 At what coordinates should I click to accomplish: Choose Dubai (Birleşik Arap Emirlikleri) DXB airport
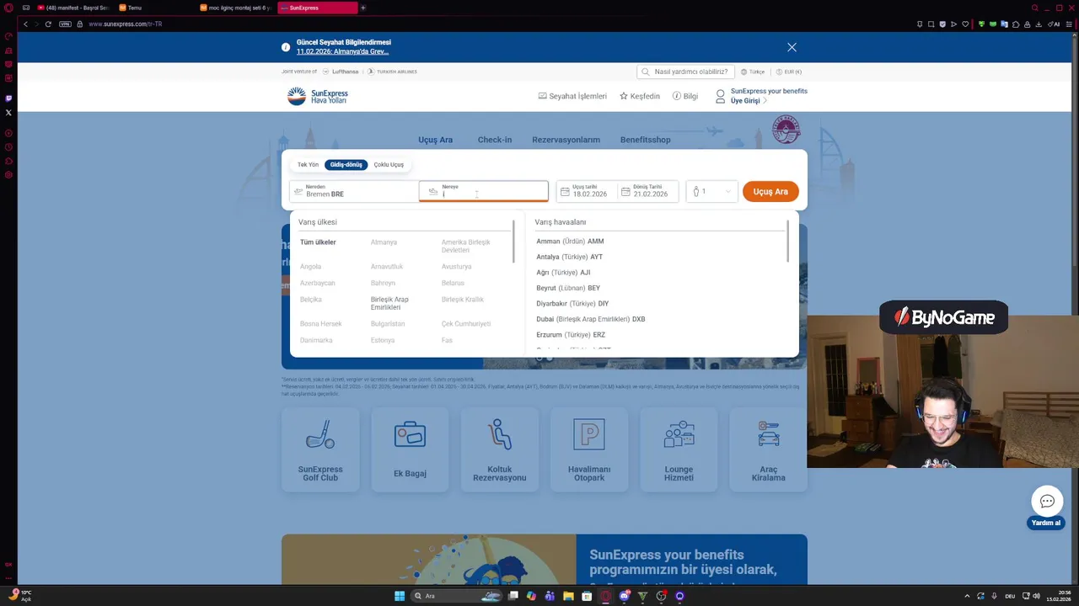pyautogui.click(x=590, y=319)
